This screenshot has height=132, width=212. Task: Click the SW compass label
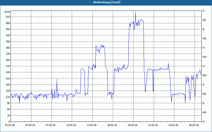click(205, 76)
